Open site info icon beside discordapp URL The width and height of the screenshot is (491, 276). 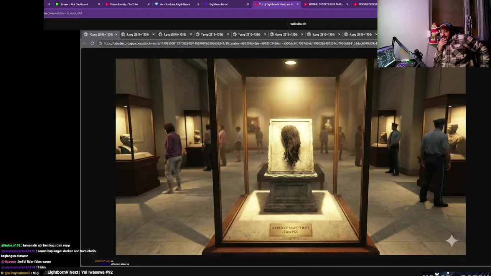tap(100, 43)
